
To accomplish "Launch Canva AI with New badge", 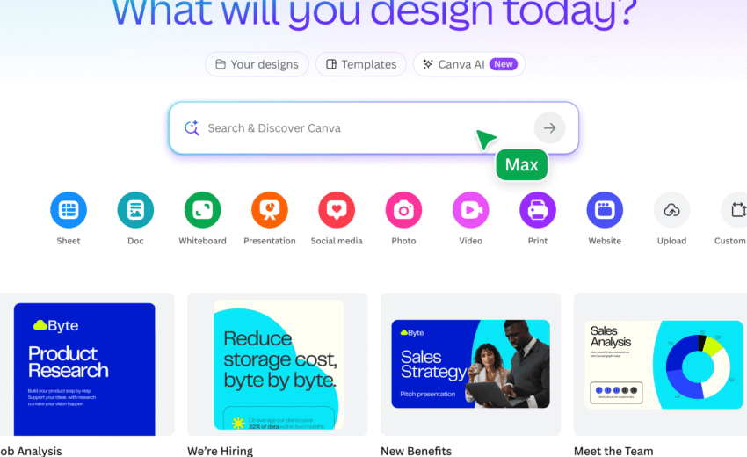I will (x=469, y=64).
